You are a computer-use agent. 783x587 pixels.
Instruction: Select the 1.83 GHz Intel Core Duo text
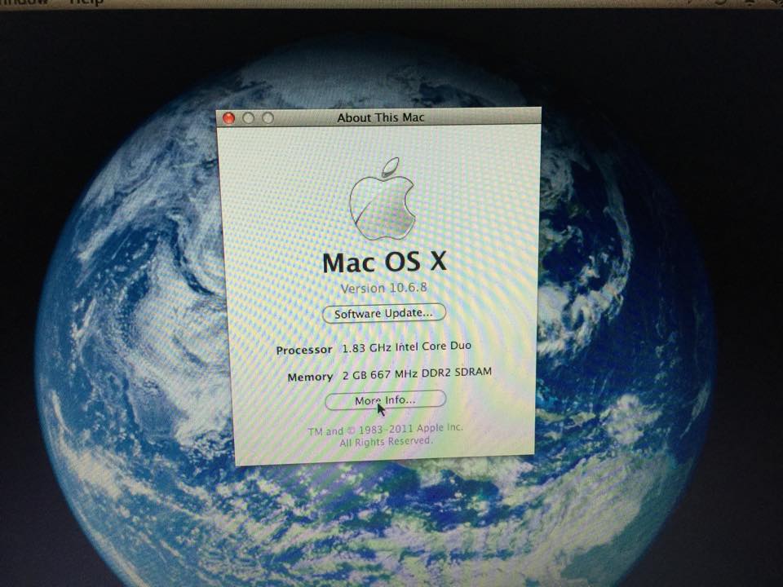click(406, 347)
